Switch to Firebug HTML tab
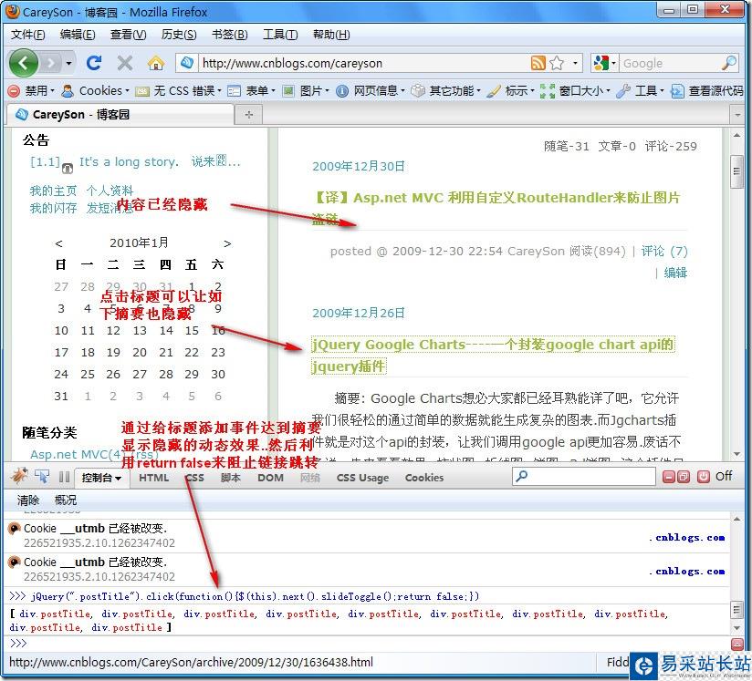The height and width of the screenshot is (681, 752). (x=153, y=478)
